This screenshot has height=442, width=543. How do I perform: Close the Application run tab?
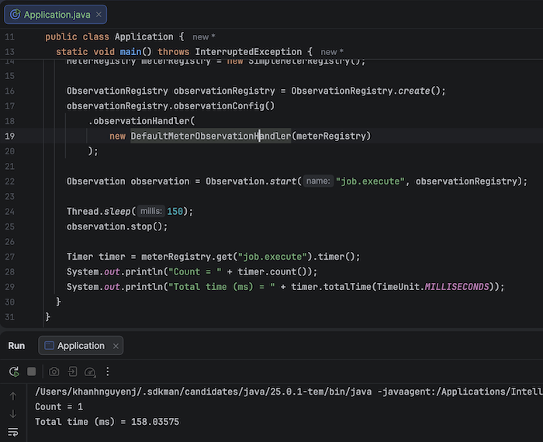(116, 346)
